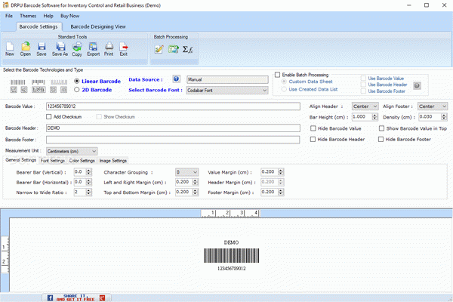Open the Buy Now menu

(69, 16)
